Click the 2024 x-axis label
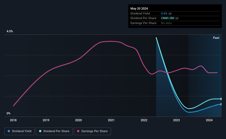 [209, 120]
